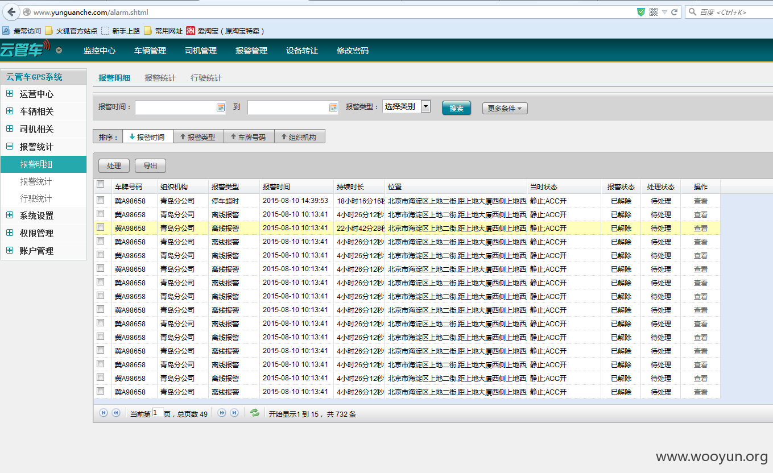Open the 修改密码 top menu
This screenshot has width=773, height=473.
point(353,51)
